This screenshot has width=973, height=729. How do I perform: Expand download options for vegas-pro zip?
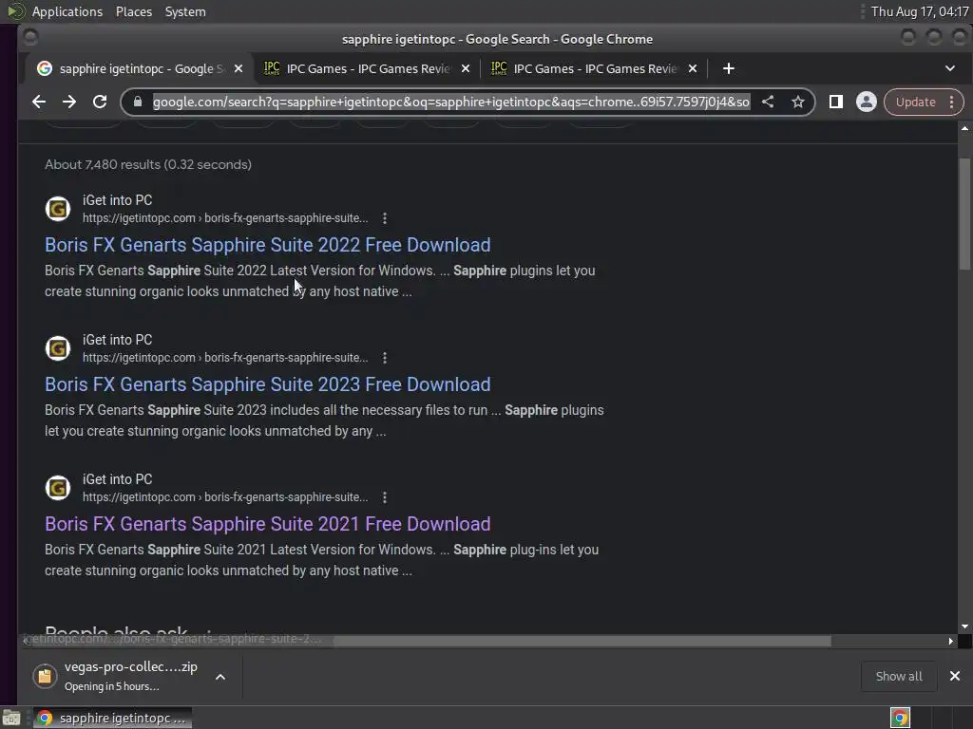pos(220,676)
